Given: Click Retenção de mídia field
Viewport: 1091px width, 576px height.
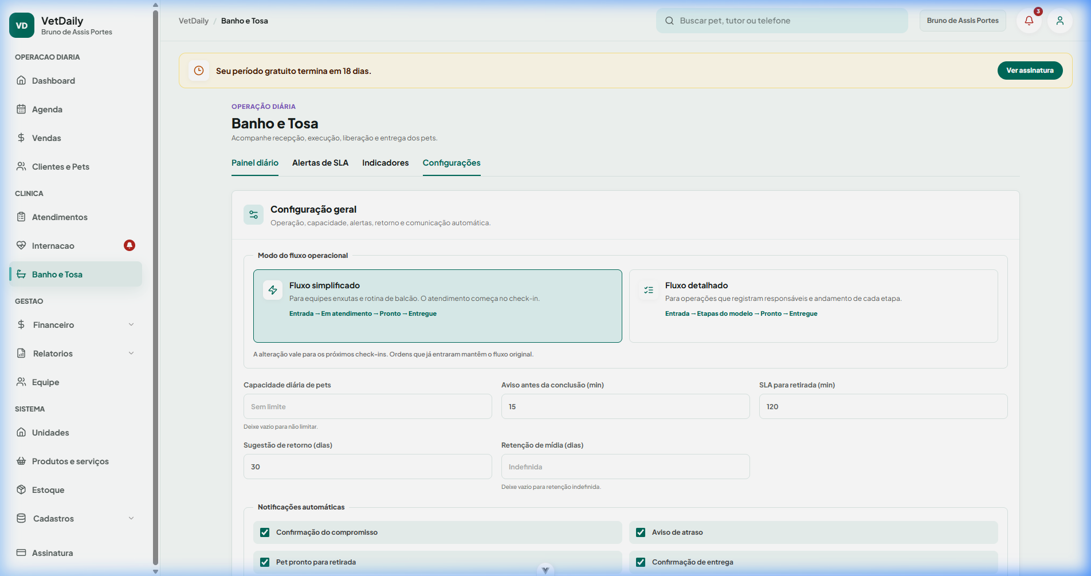Looking at the screenshot, I should 626,467.
